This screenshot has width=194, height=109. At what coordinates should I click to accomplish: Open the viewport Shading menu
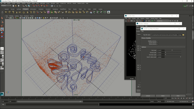(x=11, y=16)
